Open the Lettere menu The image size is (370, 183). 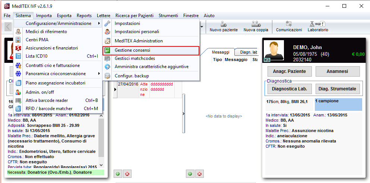pyautogui.click(x=103, y=16)
